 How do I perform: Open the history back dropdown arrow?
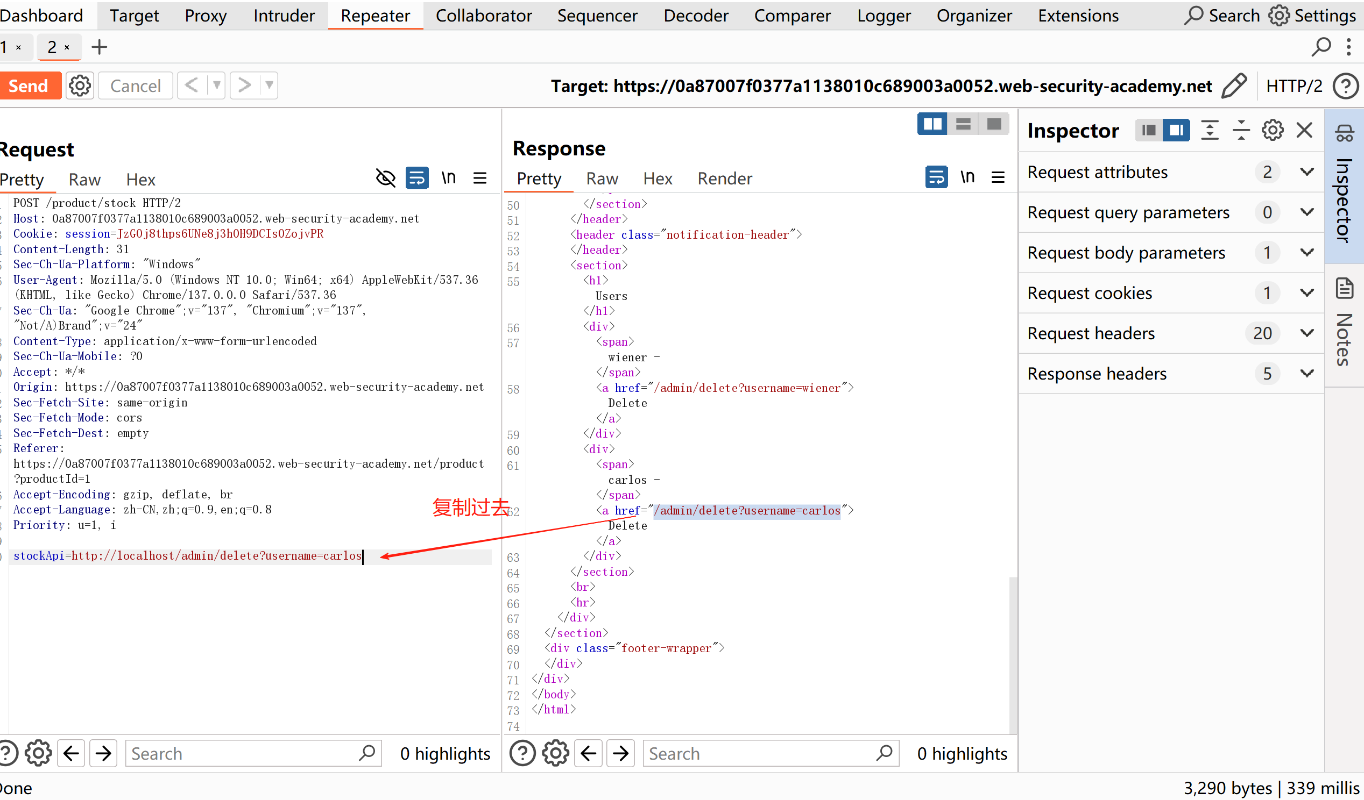(216, 85)
